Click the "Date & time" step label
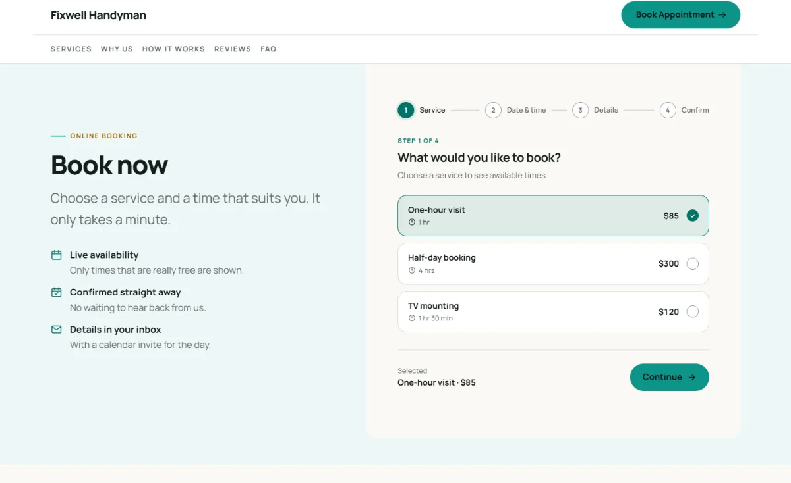The height and width of the screenshot is (483, 791). pyautogui.click(x=526, y=110)
